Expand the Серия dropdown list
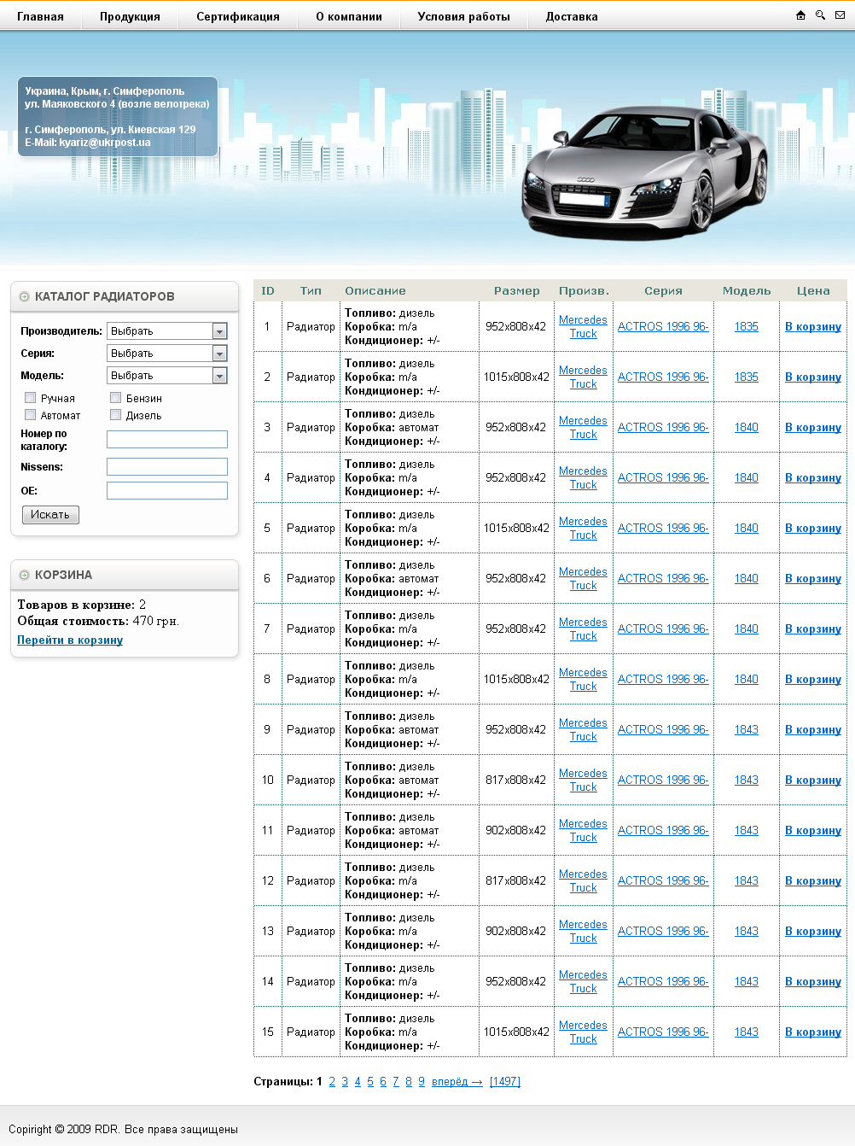The height and width of the screenshot is (1146, 855). pos(167,354)
